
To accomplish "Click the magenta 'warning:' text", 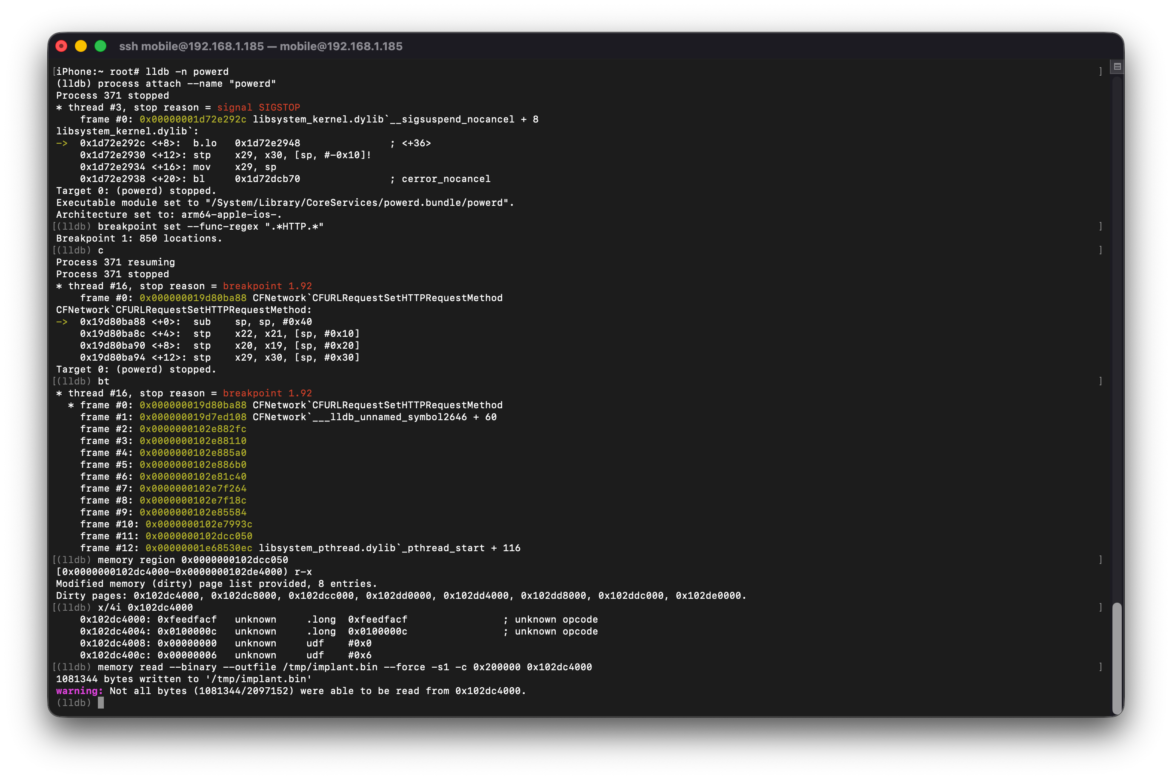I will coord(79,690).
